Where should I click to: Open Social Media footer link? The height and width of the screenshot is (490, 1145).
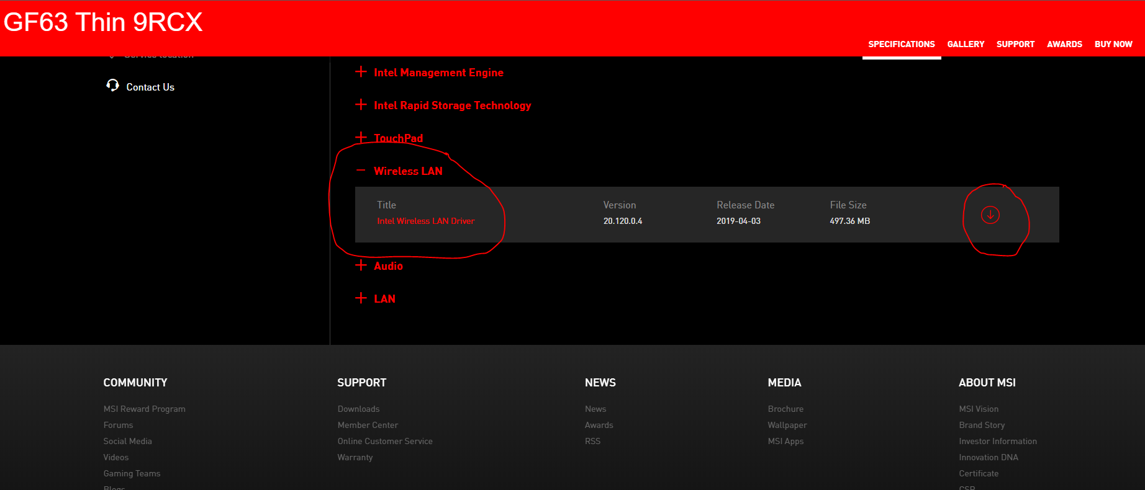point(127,441)
